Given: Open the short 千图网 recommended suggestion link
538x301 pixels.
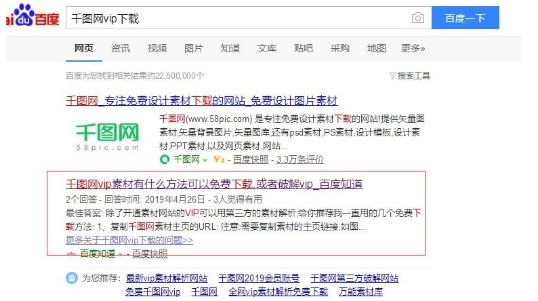Looking at the screenshot, I should coord(205,292).
